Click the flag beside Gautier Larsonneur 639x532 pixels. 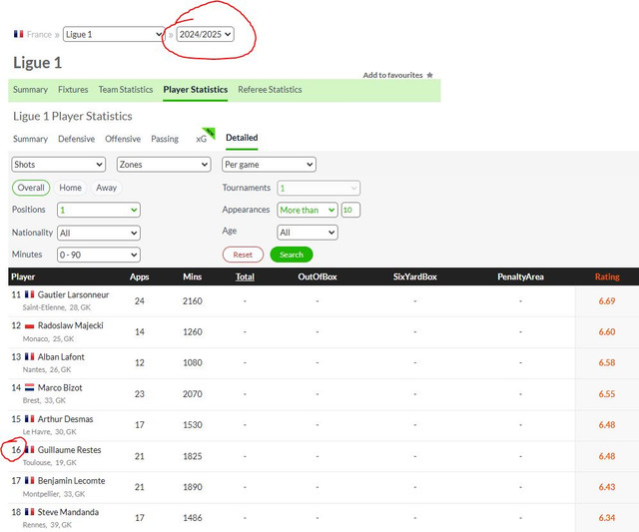pyautogui.click(x=29, y=294)
